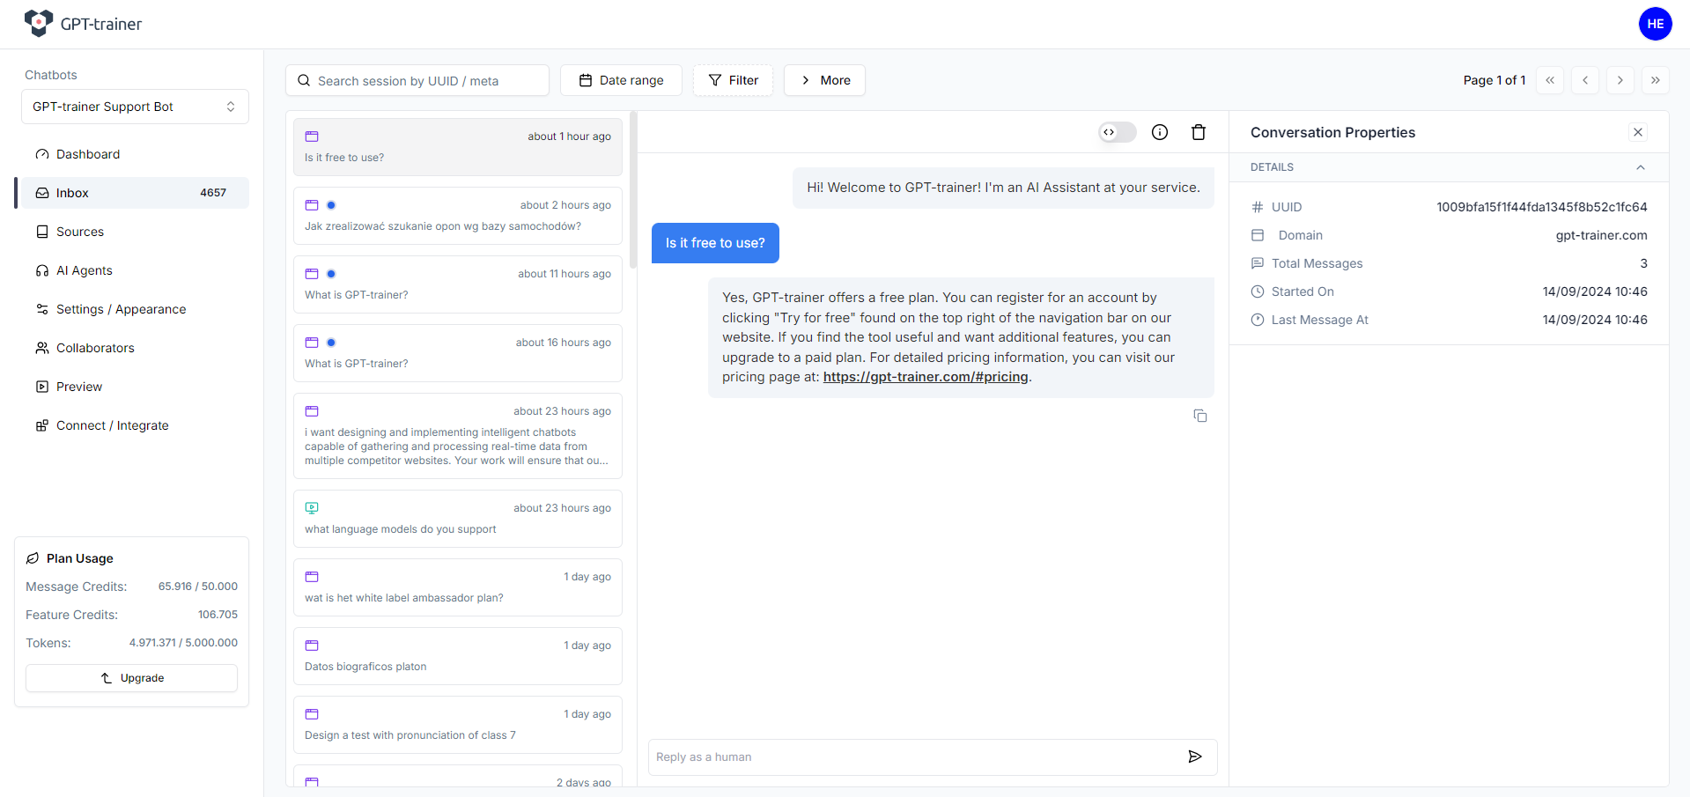Go to previous page arrow
This screenshot has height=797, width=1690.
pos(1585,80)
